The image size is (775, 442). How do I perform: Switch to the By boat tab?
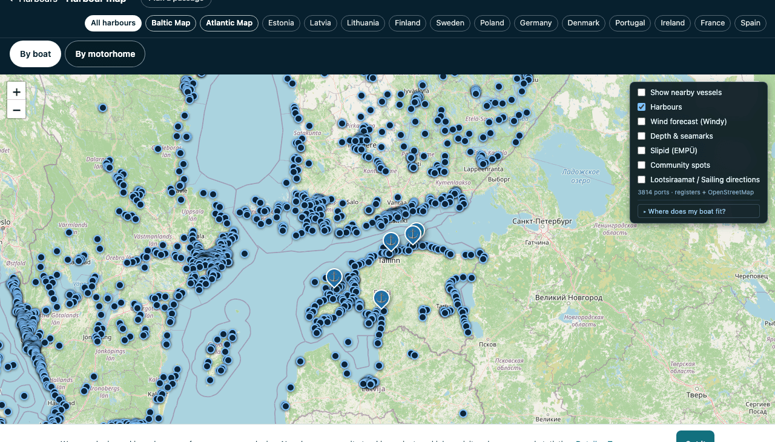tap(36, 54)
